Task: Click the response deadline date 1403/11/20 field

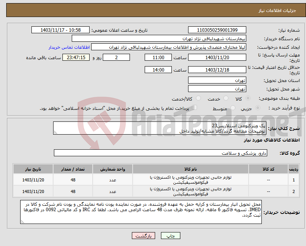Action: pyautogui.click(x=217, y=57)
